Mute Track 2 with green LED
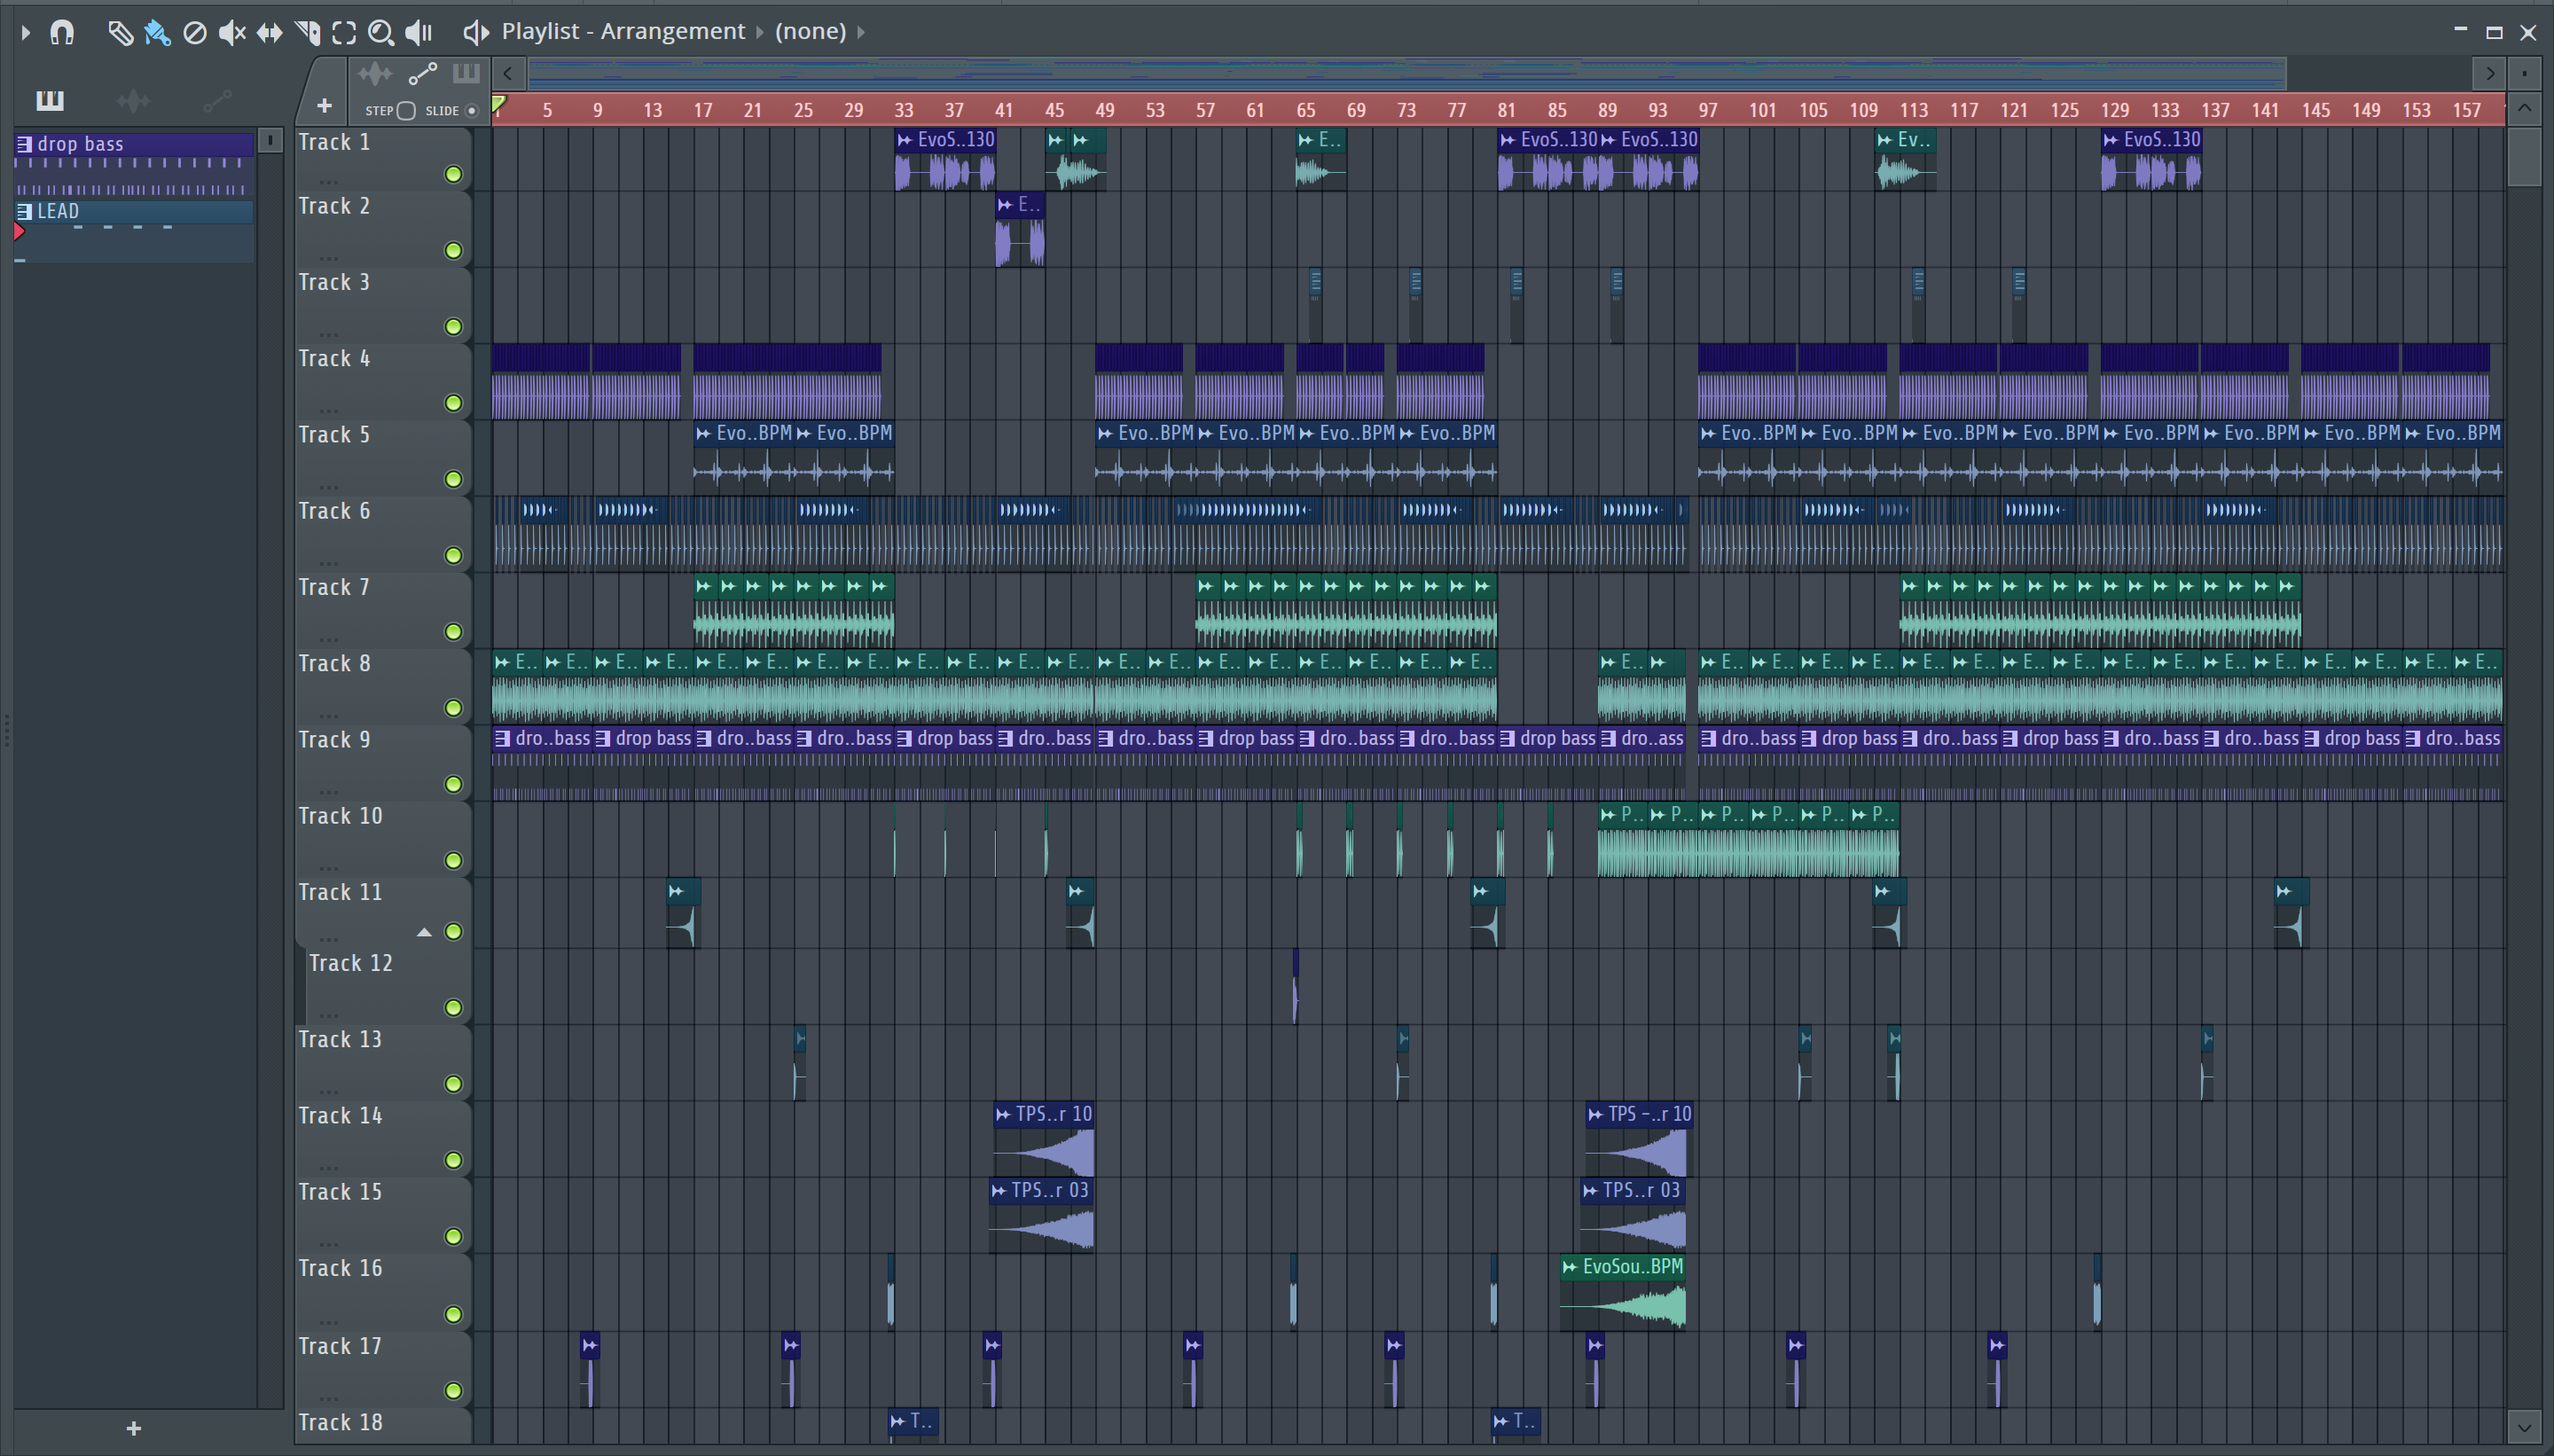The image size is (2554, 1456). coord(453,251)
